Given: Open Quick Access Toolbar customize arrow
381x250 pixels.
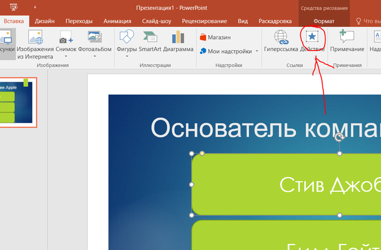Looking at the screenshot, I should click(x=35, y=8).
